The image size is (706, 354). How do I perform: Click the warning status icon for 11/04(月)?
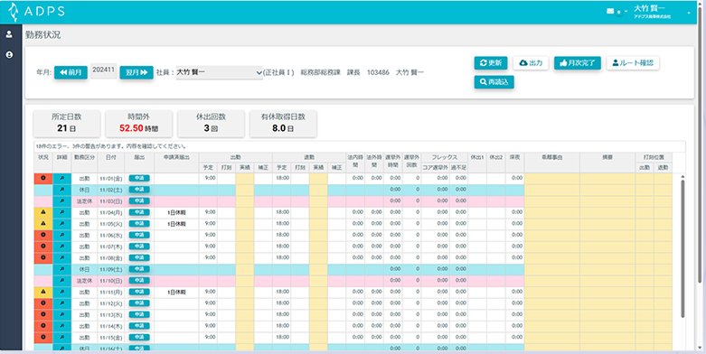point(43,212)
